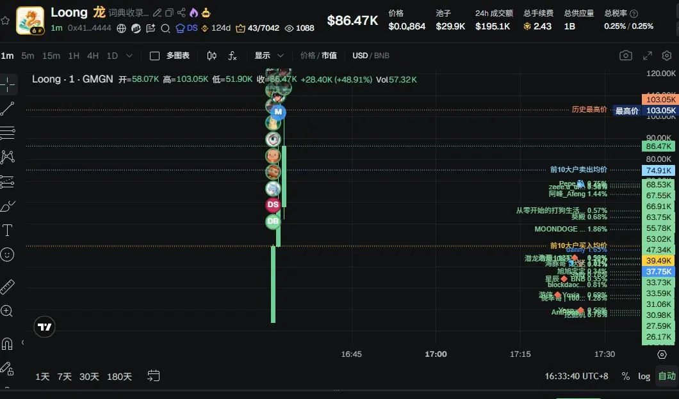Take a chart snapshot with camera icon

(626, 56)
